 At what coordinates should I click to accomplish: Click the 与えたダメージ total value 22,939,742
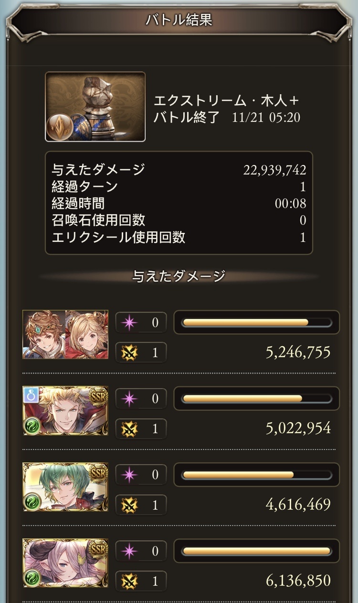(274, 170)
